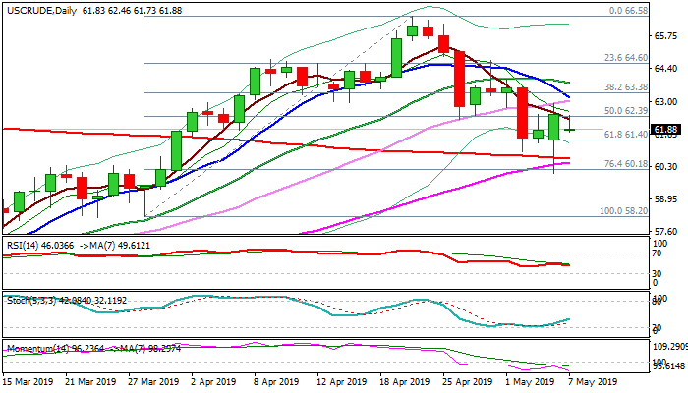Click the 65.75 price axis value

(665, 35)
